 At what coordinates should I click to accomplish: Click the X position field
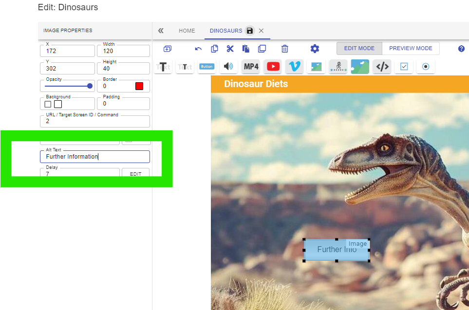pos(67,51)
